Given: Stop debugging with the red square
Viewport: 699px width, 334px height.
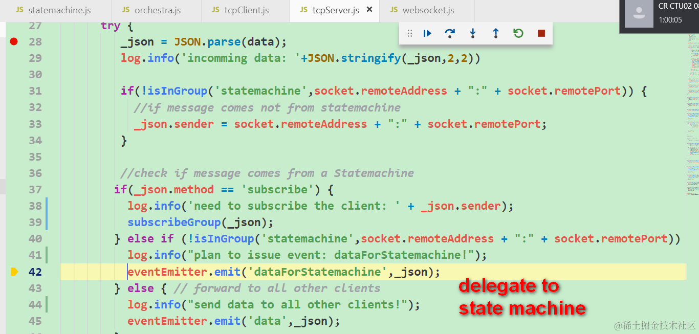Looking at the screenshot, I should [x=541, y=33].
